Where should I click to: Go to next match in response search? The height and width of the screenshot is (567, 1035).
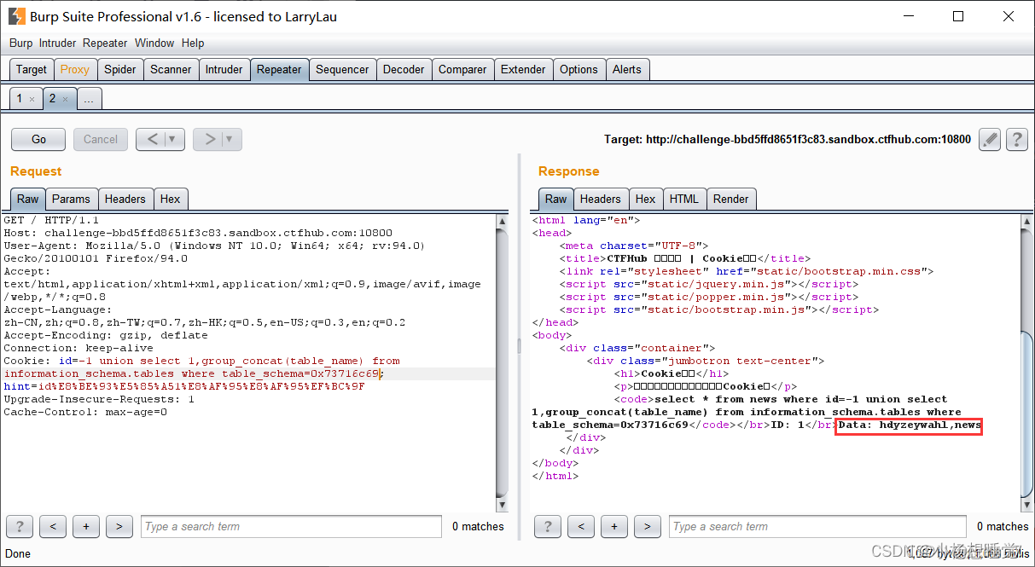647,526
